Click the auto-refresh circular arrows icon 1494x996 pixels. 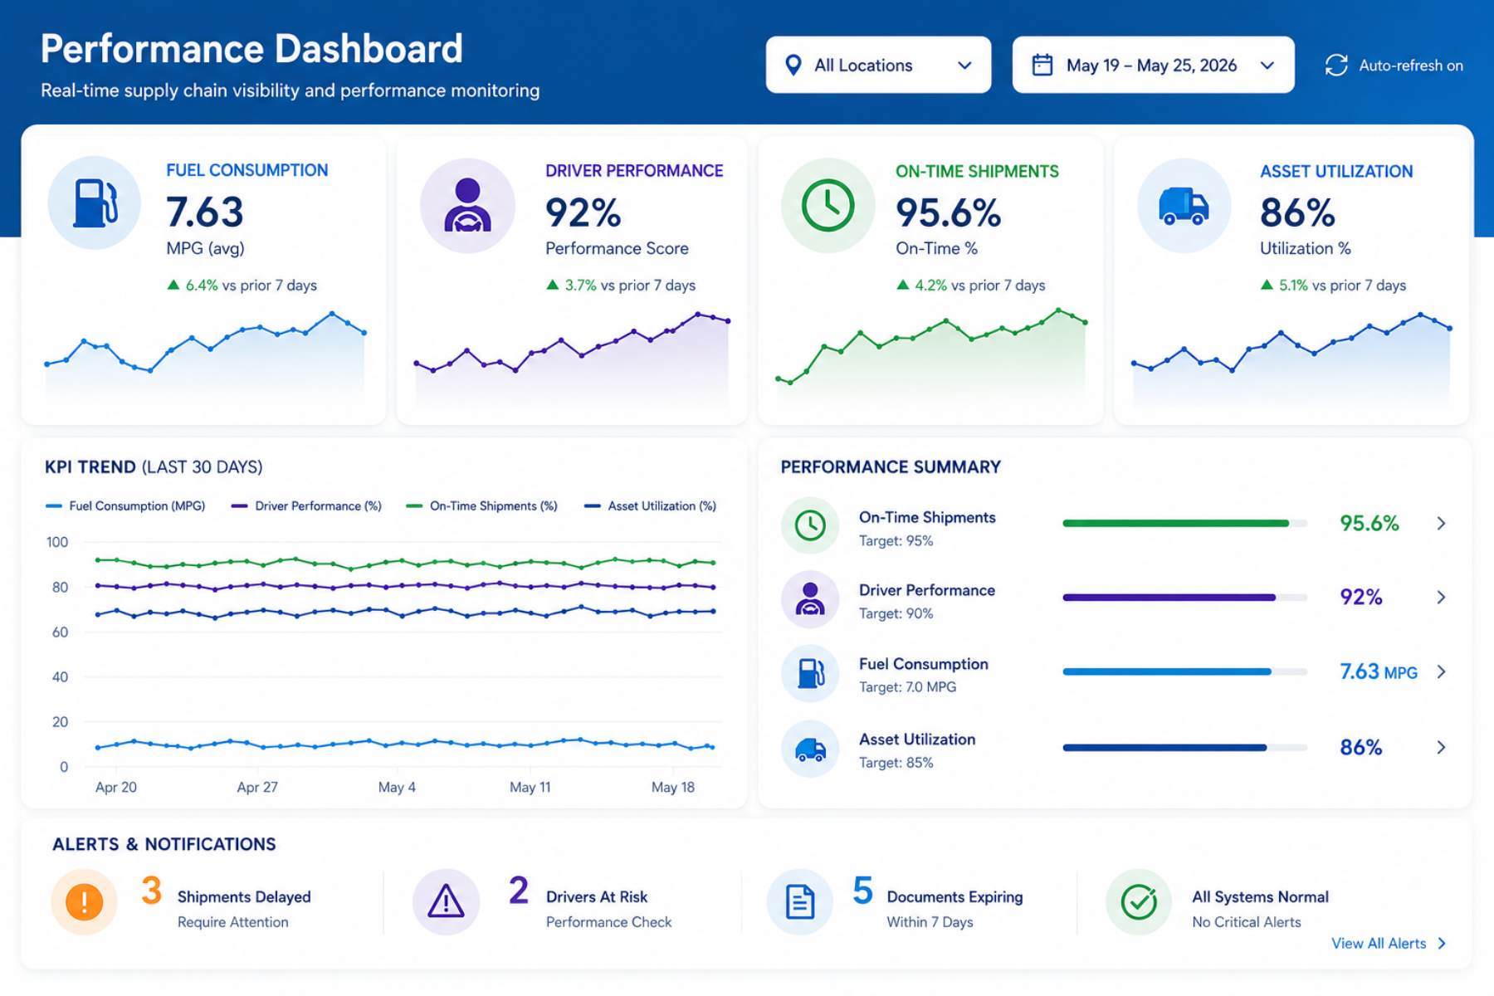coord(1336,66)
